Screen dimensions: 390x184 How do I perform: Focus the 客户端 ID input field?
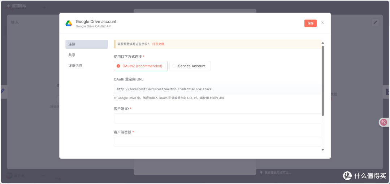(217, 118)
